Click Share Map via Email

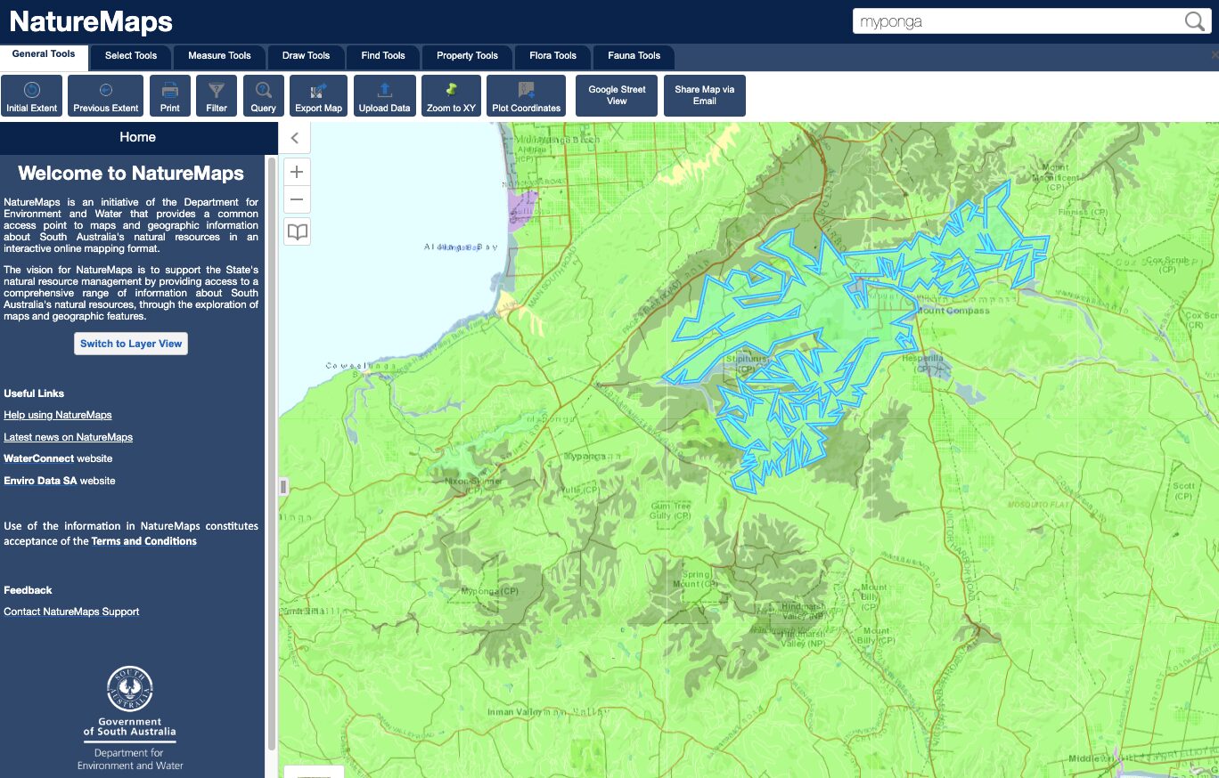[x=704, y=96]
